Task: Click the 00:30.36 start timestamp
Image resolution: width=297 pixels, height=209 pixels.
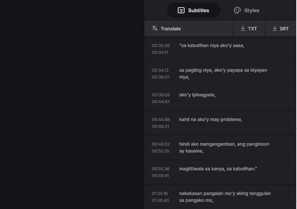Action: (160, 46)
